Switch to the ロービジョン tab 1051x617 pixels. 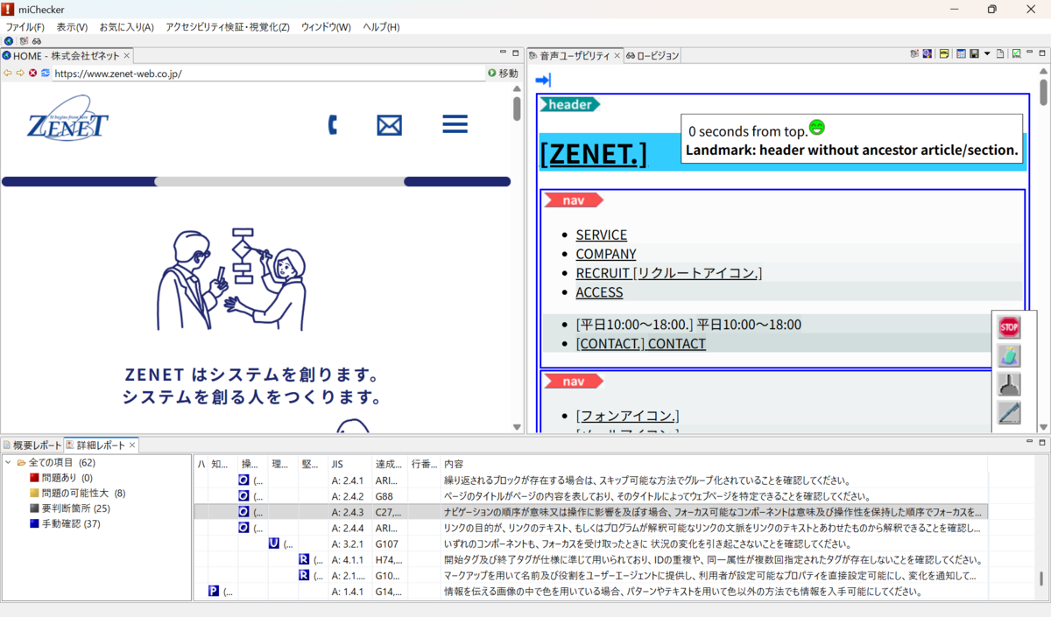coord(652,55)
